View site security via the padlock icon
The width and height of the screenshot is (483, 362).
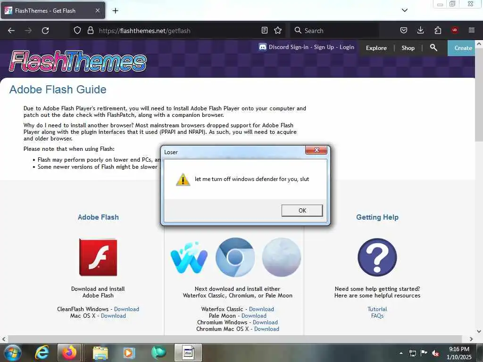point(90,30)
